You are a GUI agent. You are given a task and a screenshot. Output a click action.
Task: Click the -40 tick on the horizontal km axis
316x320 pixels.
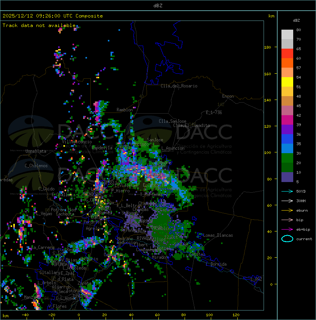(x=25, y=315)
